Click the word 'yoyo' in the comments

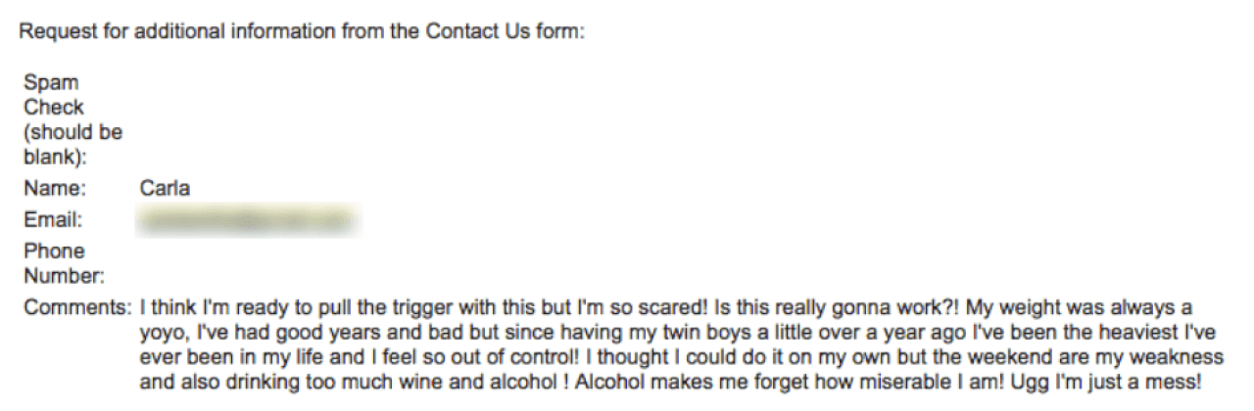(161, 333)
